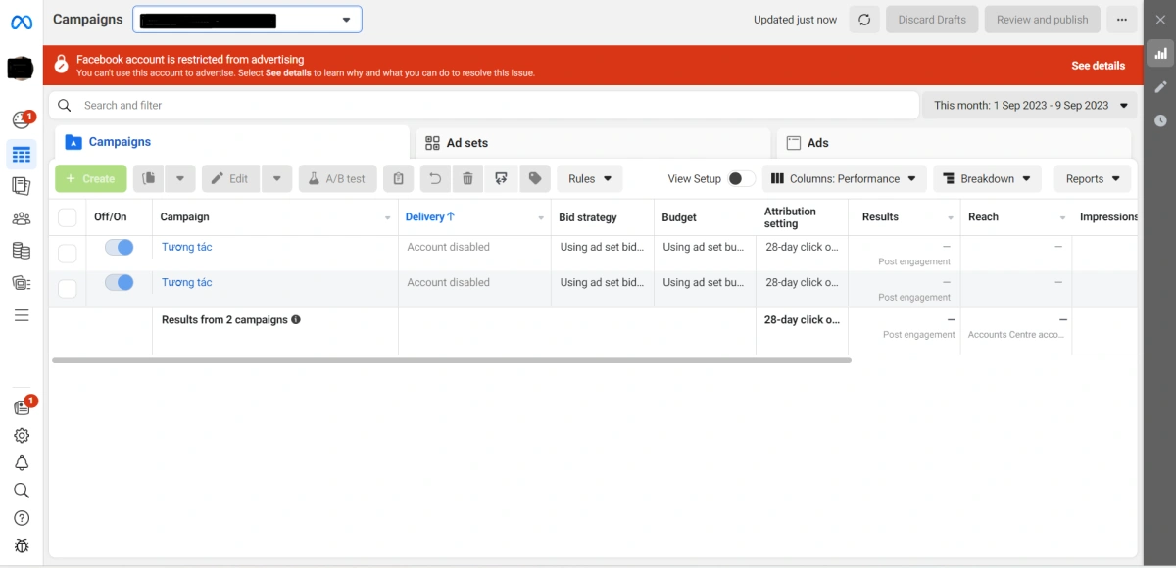Viewport: 1176px width, 568px height.
Task: Refresh data with the circular arrows icon
Action: tap(863, 19)
